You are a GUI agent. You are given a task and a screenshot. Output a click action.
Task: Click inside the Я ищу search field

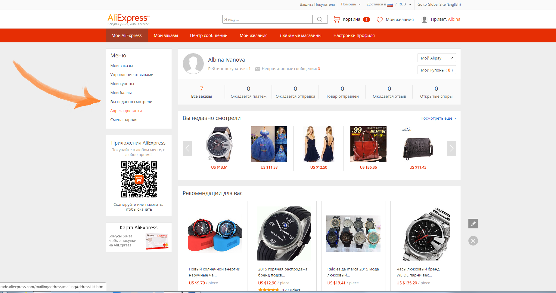click(x=267, y=20)
